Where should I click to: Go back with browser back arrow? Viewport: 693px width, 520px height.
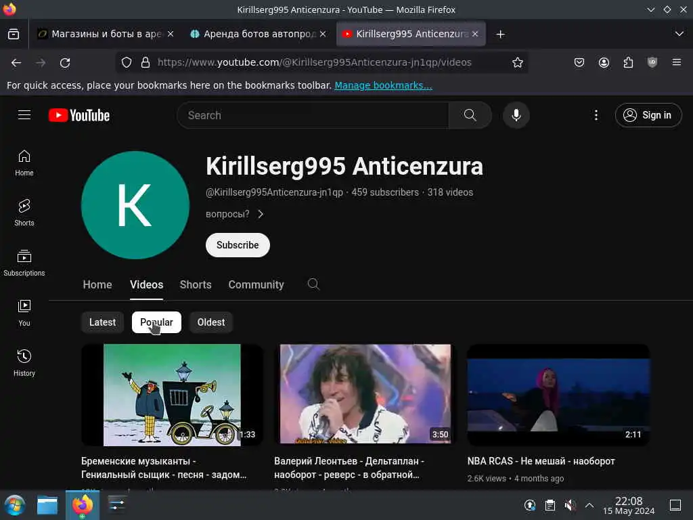click(x=16, y=63)
